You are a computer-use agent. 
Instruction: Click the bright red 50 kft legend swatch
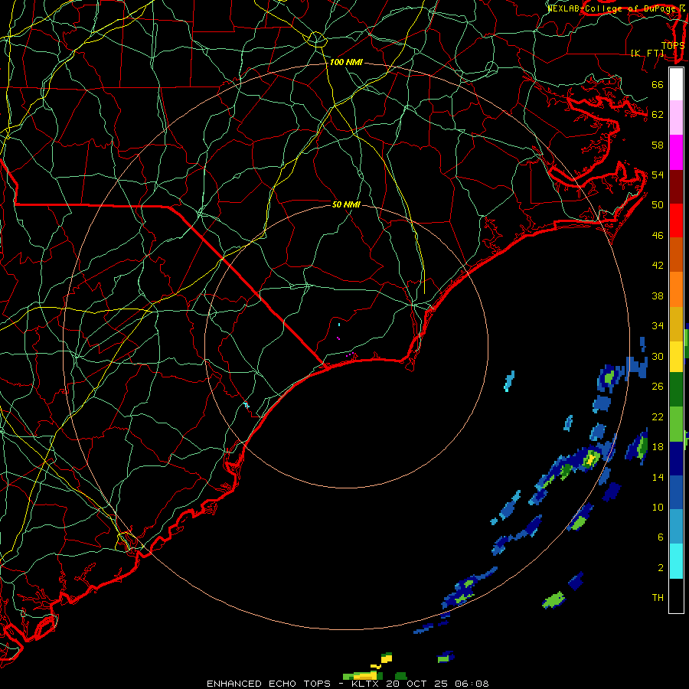tap(676, 220)
